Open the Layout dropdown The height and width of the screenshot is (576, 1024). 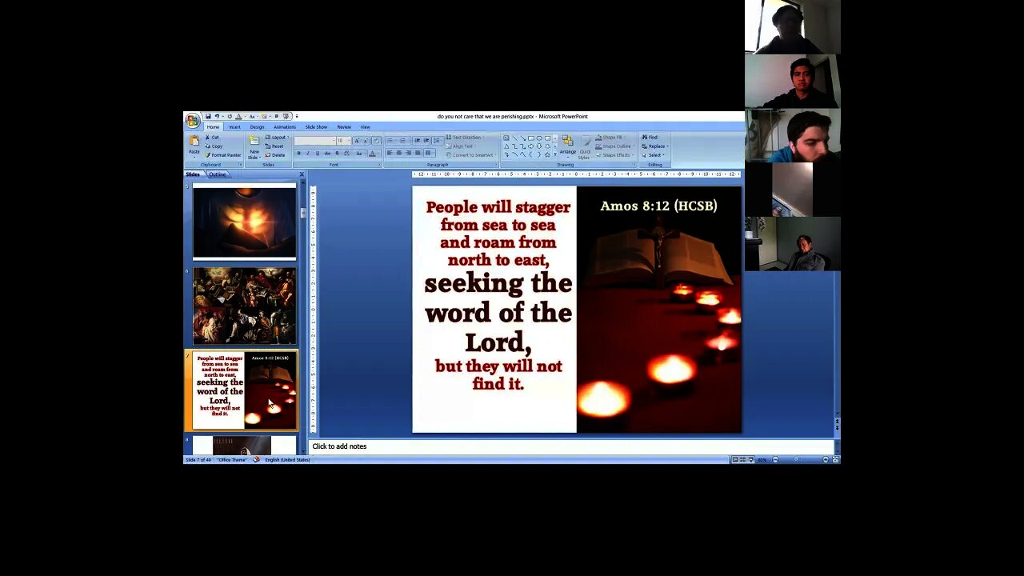[276, 138]
